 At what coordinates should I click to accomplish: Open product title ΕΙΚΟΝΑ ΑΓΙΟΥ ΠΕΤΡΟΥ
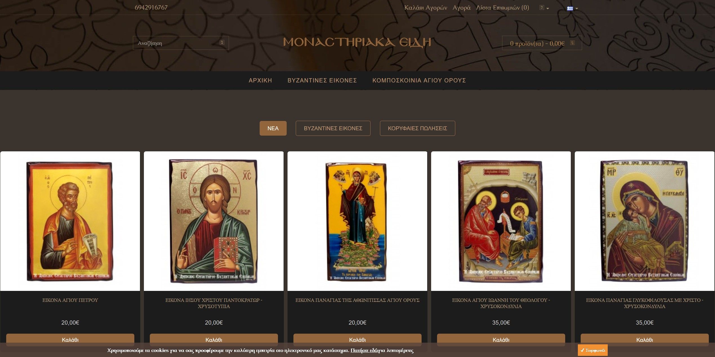click(x=70, y=300)
